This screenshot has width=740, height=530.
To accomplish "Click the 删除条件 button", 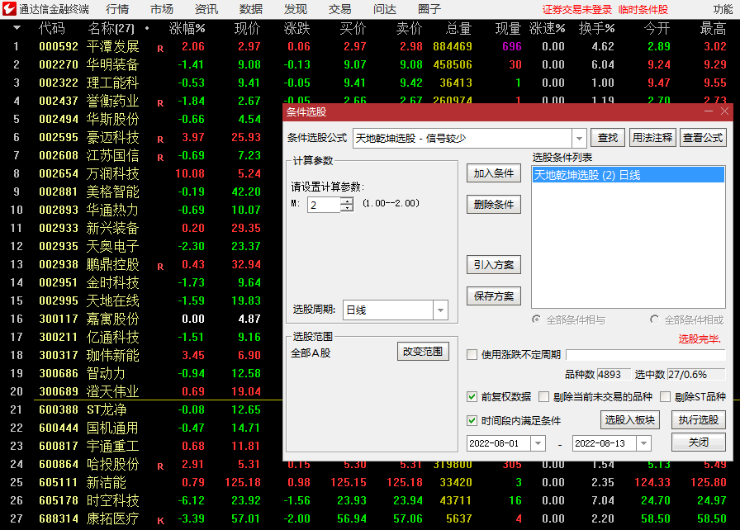I will [x=494, y=204].
